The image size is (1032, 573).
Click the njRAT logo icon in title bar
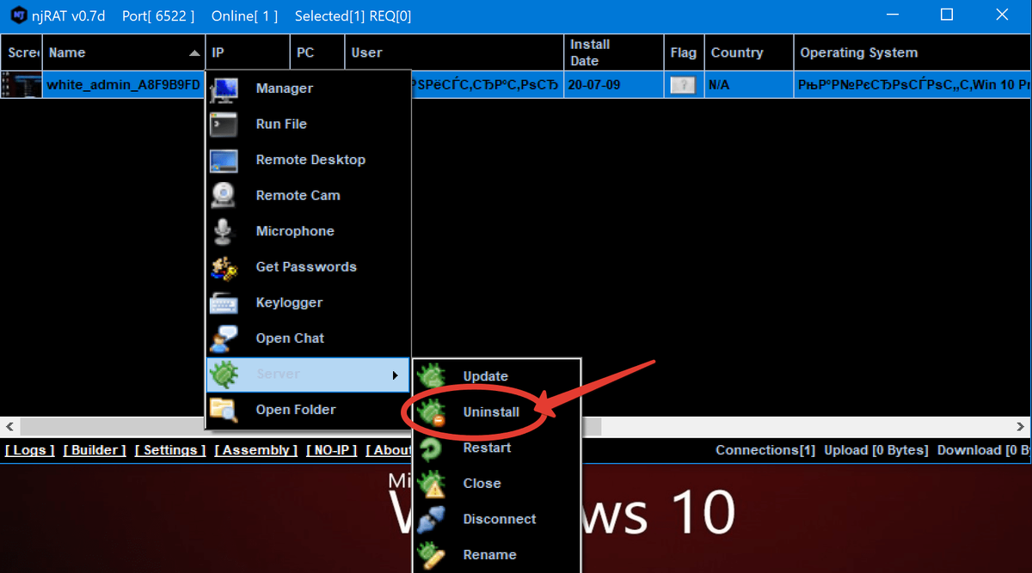pyautogui.click(x=20, y=15)
